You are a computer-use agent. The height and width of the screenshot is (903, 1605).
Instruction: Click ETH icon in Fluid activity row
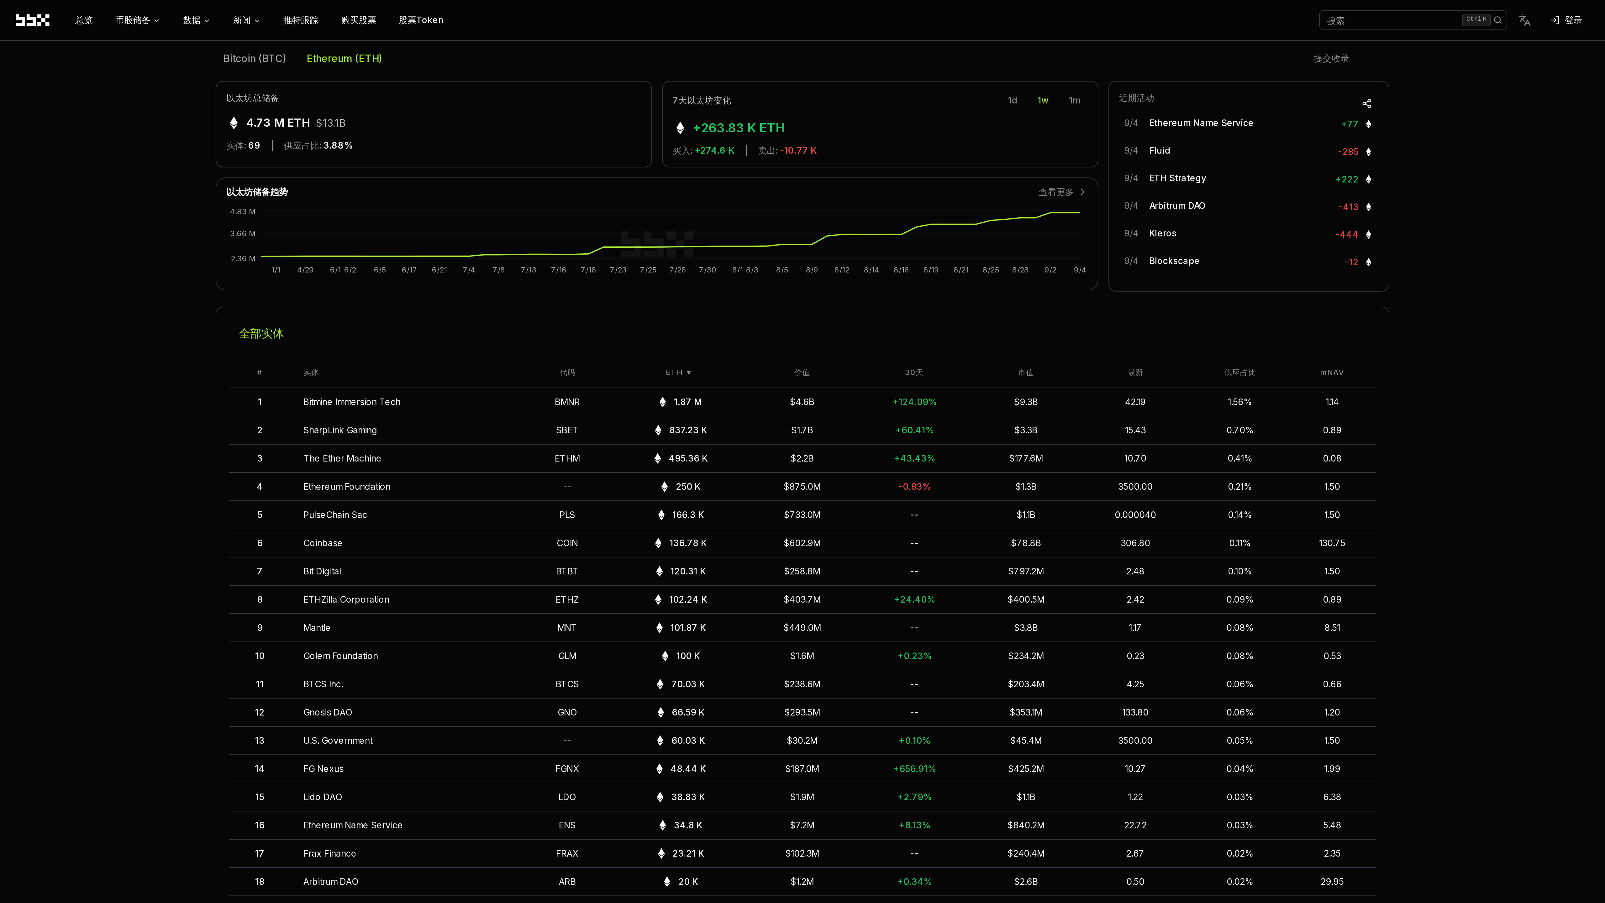(x=1369, y=151)
